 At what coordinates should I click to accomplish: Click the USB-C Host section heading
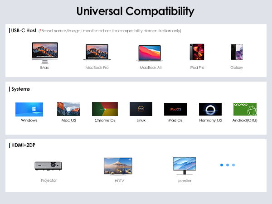[x=23, y=31]
